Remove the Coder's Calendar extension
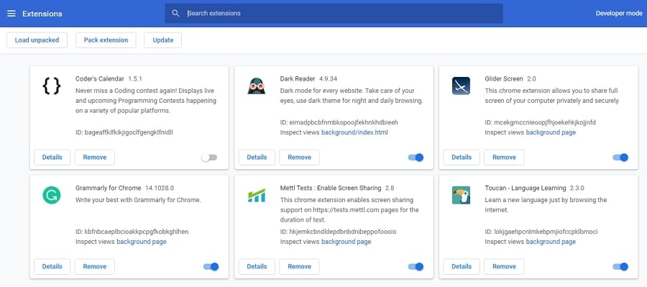The height and width of the screenshot is (287, 647). [94, 158]
